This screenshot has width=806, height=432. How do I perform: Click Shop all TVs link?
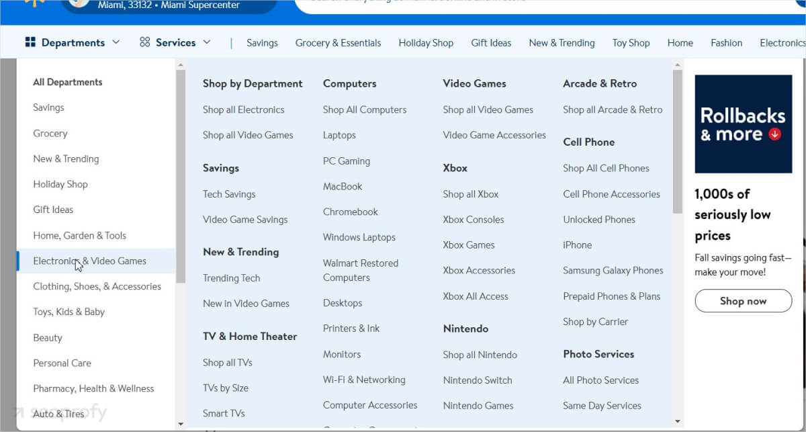click(228, 363)
